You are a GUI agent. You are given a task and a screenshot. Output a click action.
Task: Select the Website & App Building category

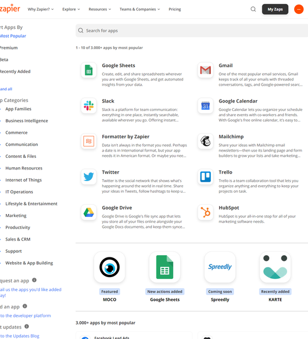pos(29,263)
